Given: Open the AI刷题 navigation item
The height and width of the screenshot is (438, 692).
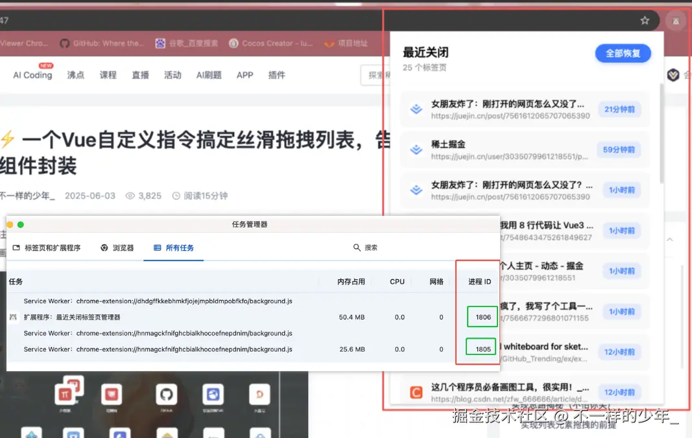Looking at the screenshot, I should 209,75.
